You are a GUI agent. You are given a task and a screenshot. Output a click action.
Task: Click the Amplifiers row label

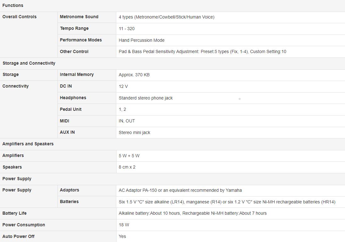(13, 155)
